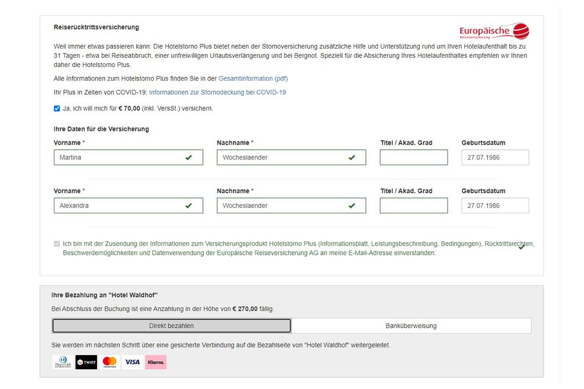Open the COVID-19 Stornodeckung information link
The height and width of the screenshot is (389, 584).
point(218,92)
